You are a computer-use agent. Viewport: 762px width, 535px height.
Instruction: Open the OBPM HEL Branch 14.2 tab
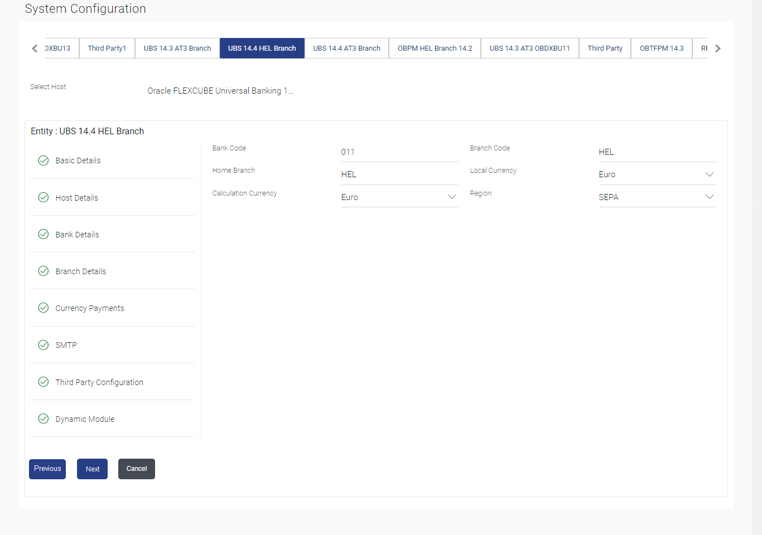click(435, 48)
